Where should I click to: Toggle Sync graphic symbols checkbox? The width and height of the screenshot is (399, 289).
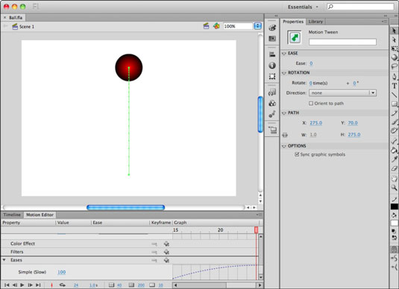pyautogui.click(x=297, y=154)
